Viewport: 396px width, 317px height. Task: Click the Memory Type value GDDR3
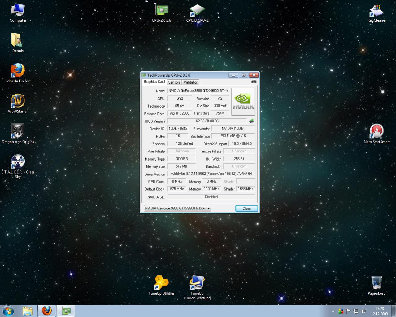pyautogui.click(x=181, y=159)
